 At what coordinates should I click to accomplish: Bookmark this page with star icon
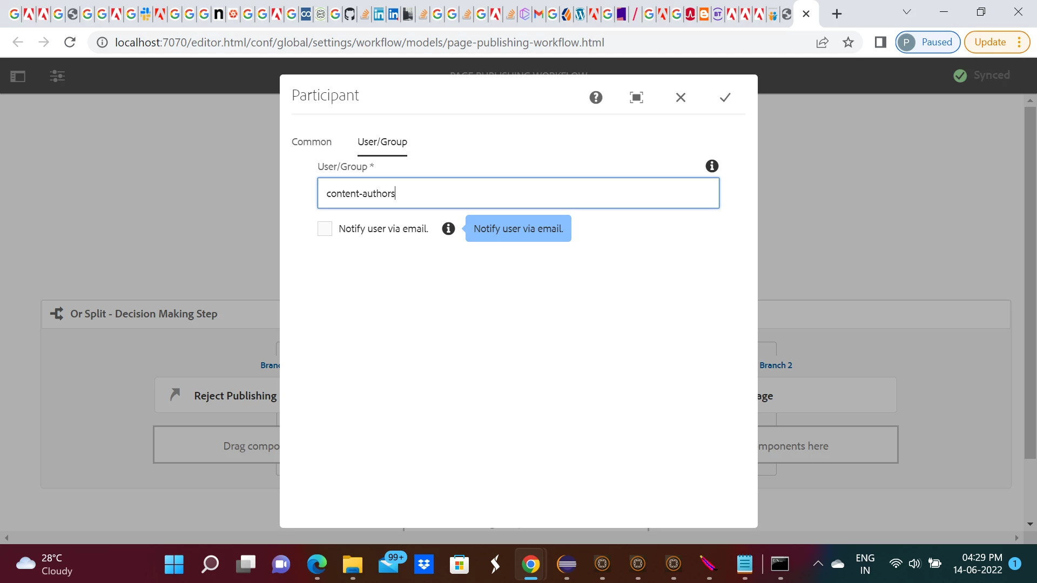pyautogui.click(x=848, y=42)
